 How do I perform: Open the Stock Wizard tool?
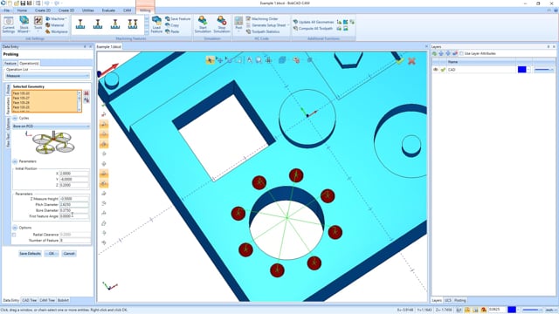pyautogui.click(x=24, y=24)
